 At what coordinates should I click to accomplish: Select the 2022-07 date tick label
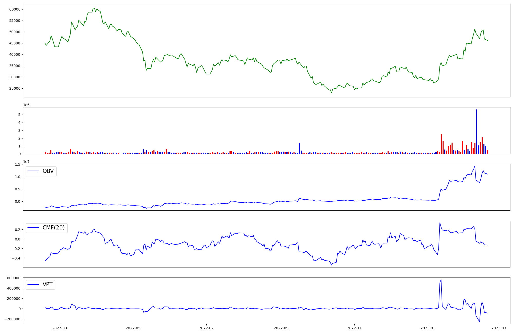click(x=206, y=328)
